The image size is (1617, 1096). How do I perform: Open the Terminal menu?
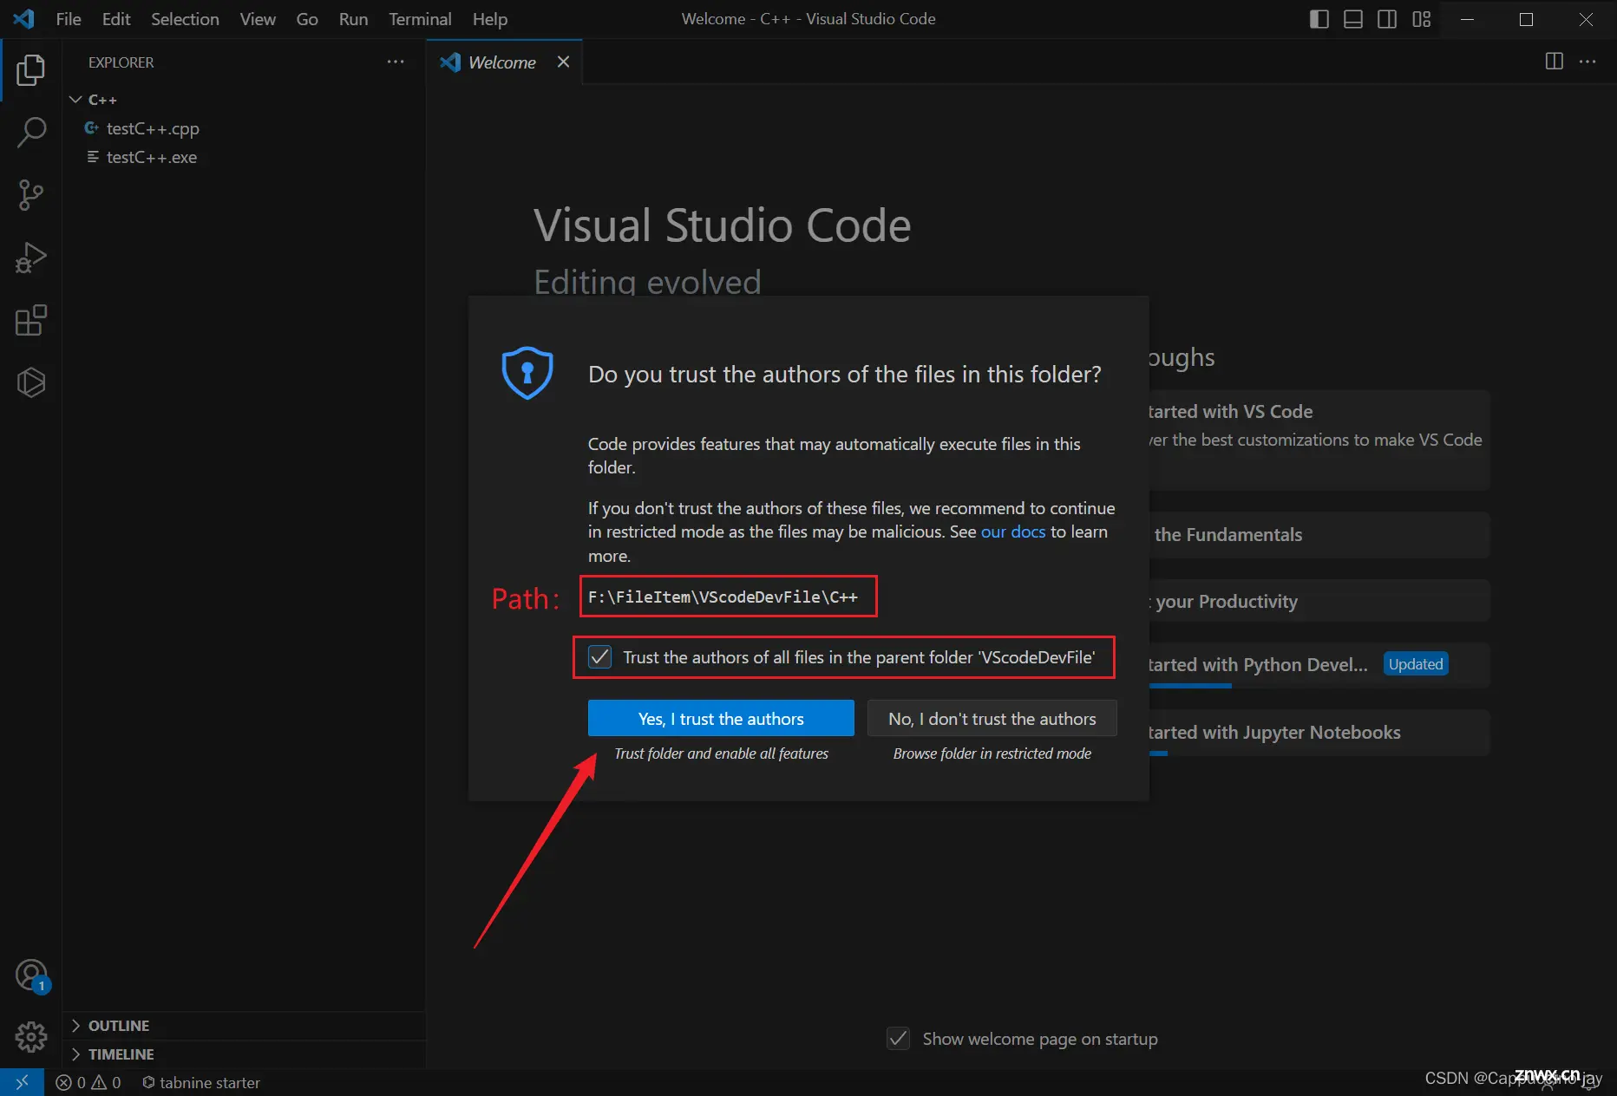(x=420, y=19)
